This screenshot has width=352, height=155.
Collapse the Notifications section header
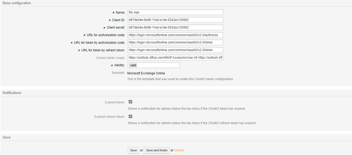(x=12, y=93)
